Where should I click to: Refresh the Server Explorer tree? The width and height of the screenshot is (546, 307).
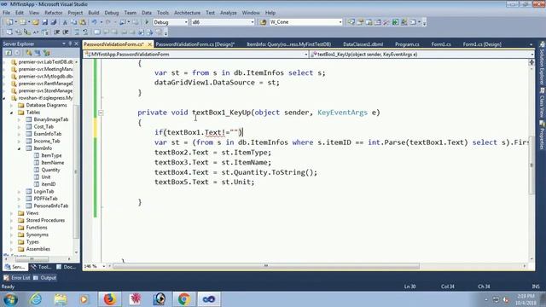9,53
